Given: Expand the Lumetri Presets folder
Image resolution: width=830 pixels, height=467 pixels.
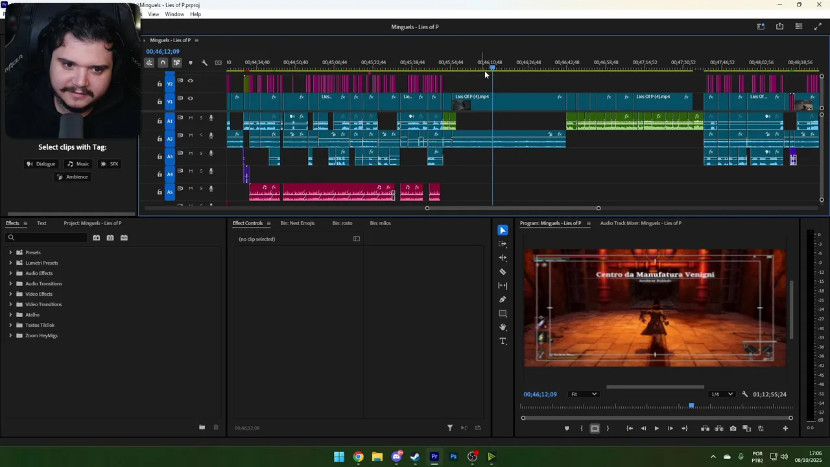Looking at the screenshot, I should coord(10,263).
